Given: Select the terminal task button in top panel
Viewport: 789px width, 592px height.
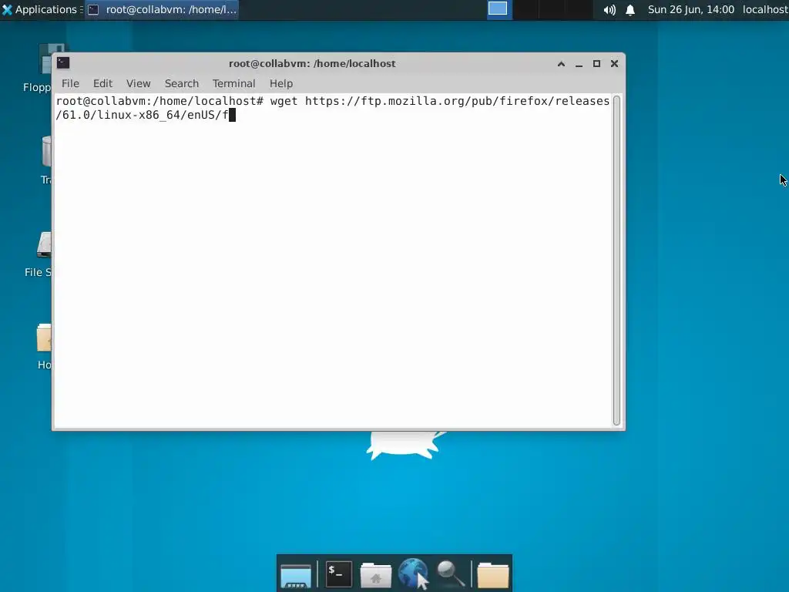Looking at the screenshot, I should [x=162, y=9].
